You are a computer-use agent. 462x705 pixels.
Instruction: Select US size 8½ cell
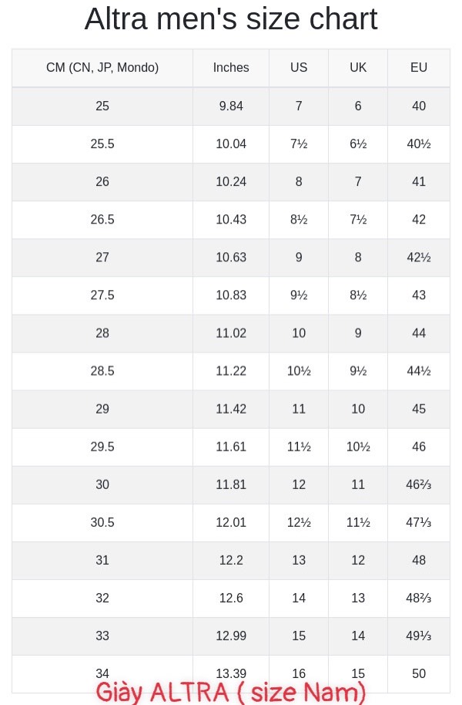pos(299,219)
